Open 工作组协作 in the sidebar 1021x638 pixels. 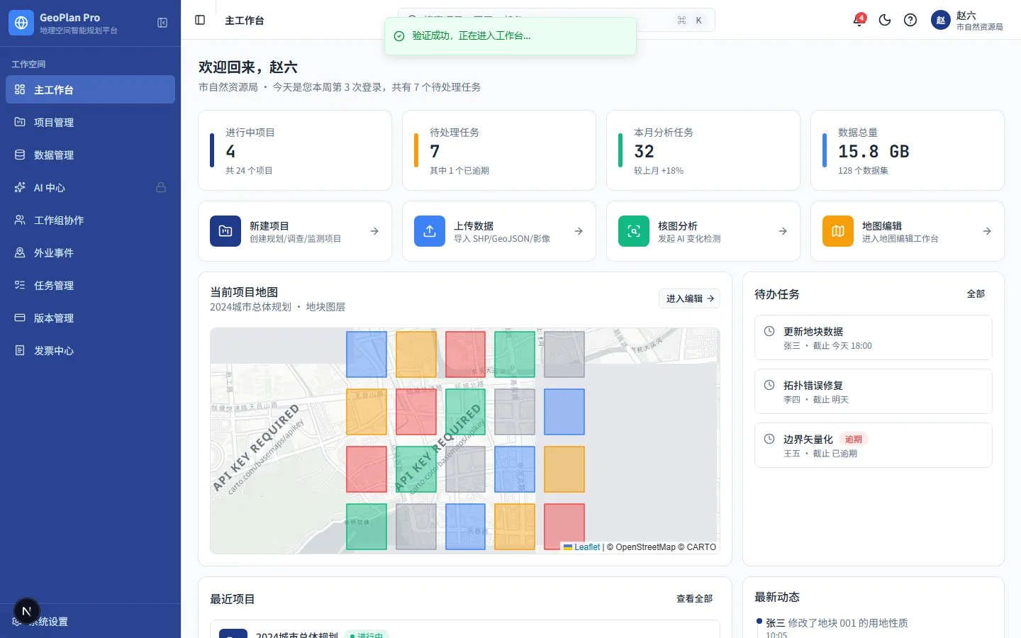(90, 220)
